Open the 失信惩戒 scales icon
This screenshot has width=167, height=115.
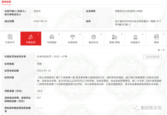point(72,37)
